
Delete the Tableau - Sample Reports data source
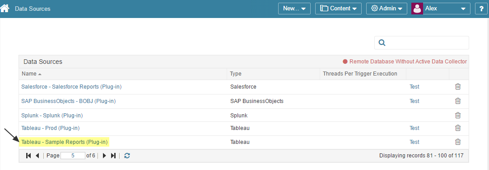458,142
